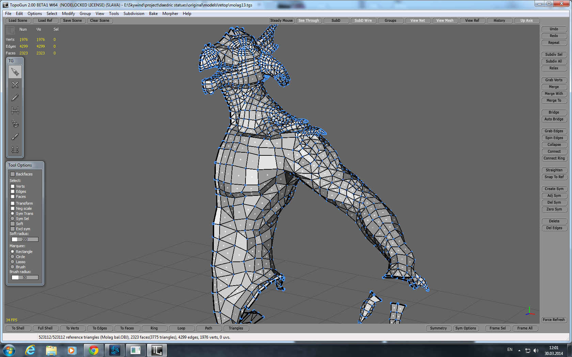
Task: Select the Create (X-shaped) tool
Action: click(x=15, y=85)
